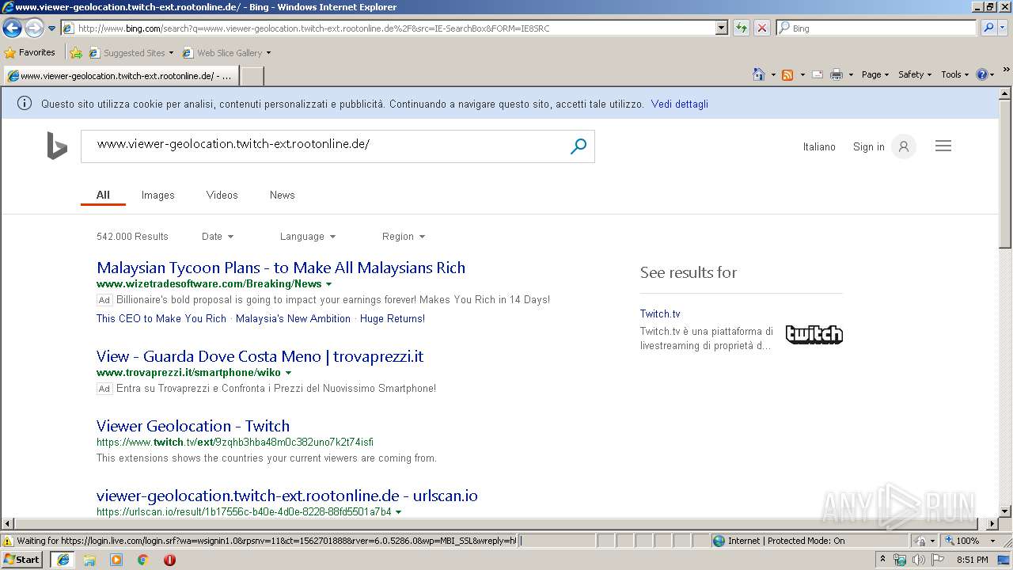Open Twitch.tv sidebar link
The image size is (1013, 570).
click(660, 313)
